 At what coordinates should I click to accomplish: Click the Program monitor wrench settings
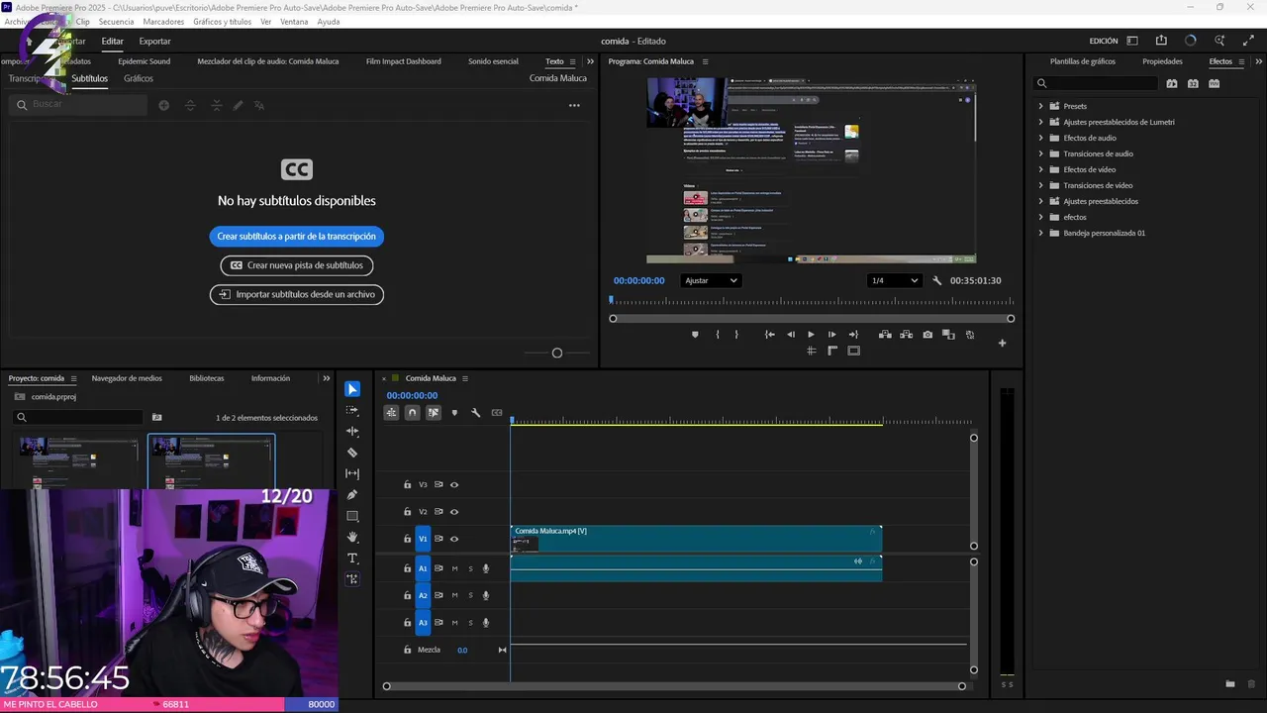click(x=937, y=280)
